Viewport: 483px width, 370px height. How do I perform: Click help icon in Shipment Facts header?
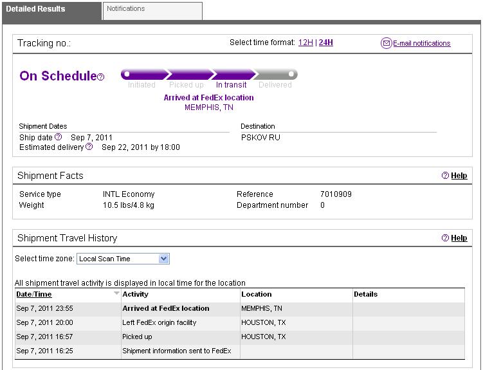pyautogui.click(x=445, y=176)
